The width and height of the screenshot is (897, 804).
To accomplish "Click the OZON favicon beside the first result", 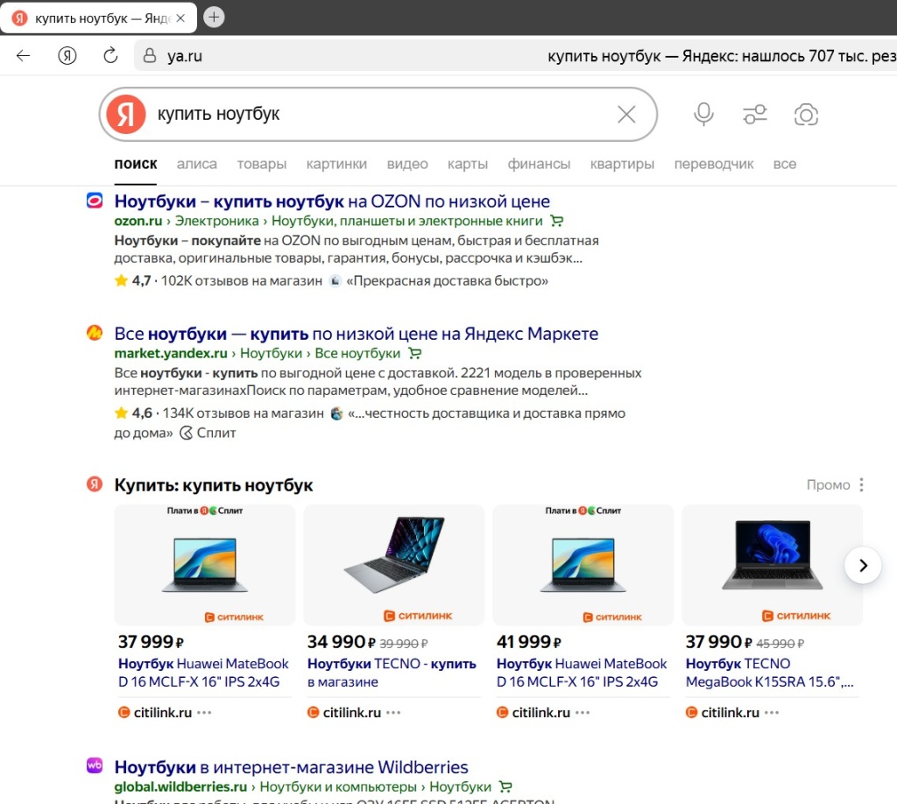I will click(x=95, y=201).
